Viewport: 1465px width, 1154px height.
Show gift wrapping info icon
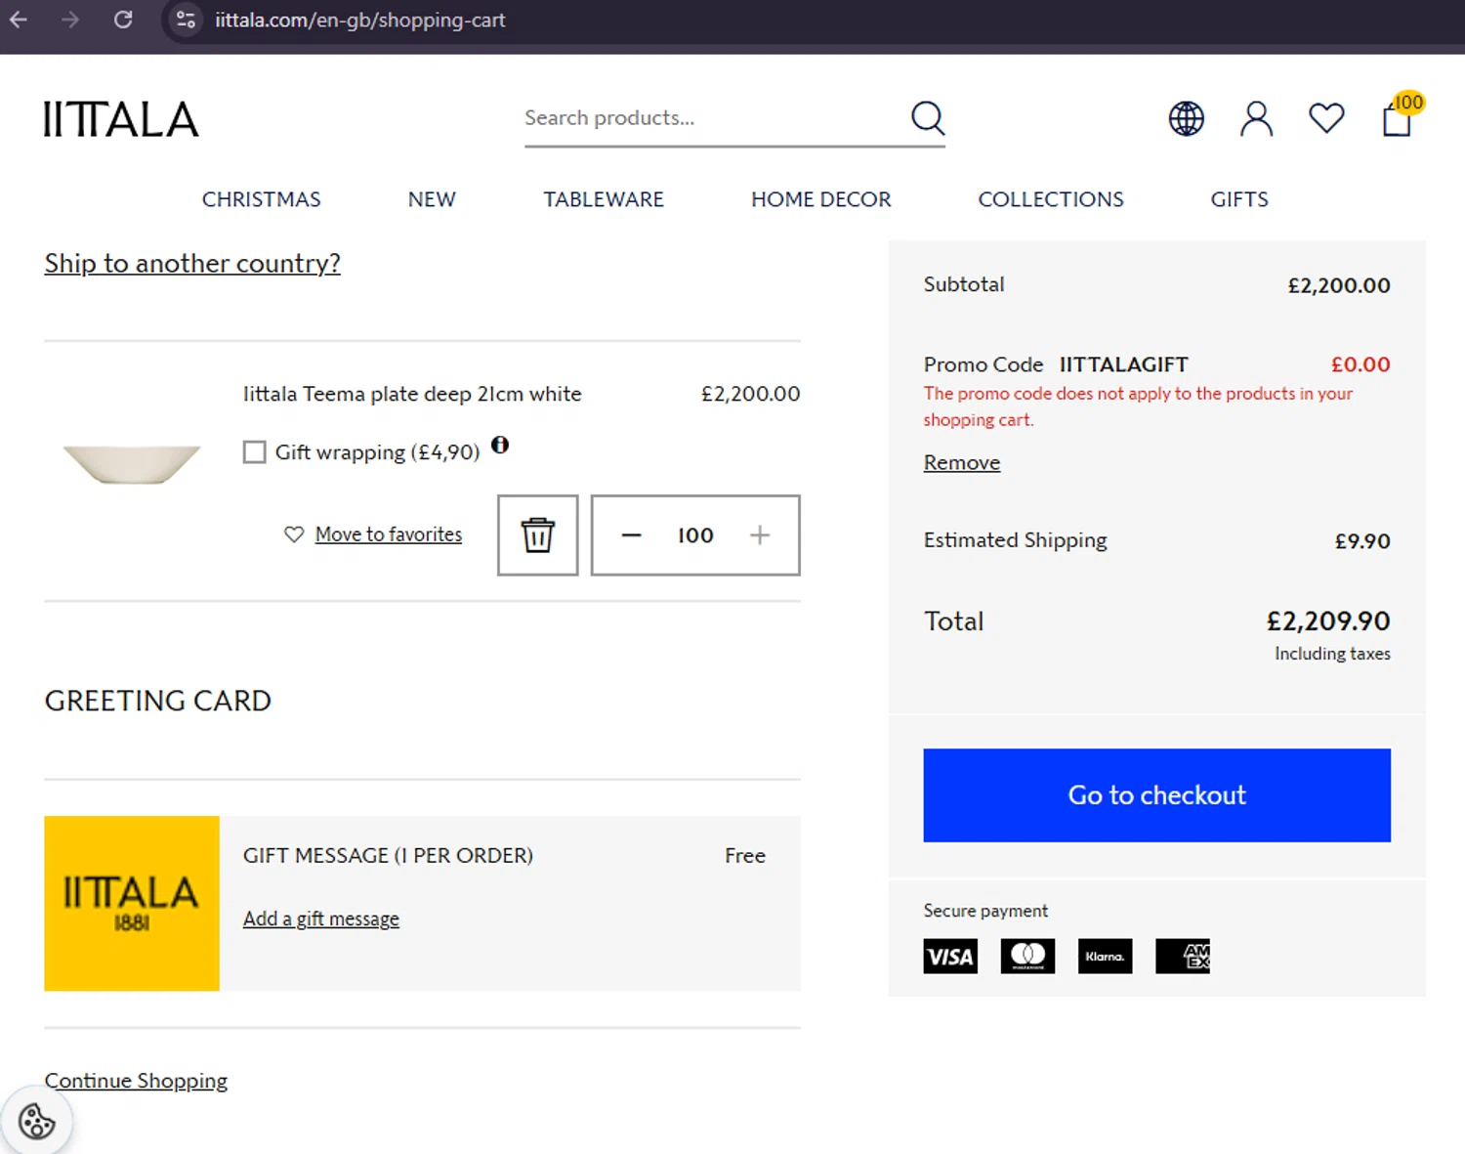[x=500, y=446]
